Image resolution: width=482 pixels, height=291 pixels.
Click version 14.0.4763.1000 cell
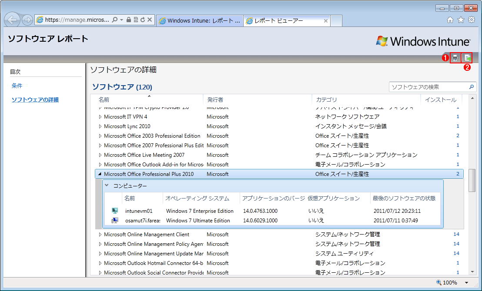pos(260,211)
